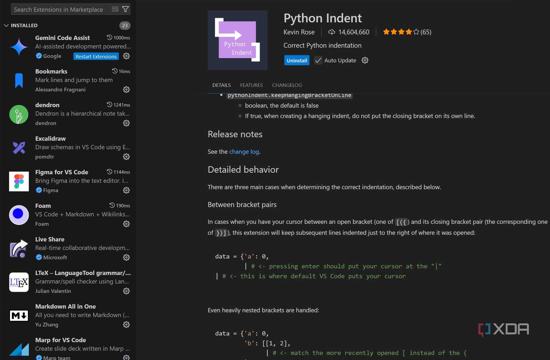This screenshot has height=360, width=550.
Task: Select the Bookmarks extension icon
Action: click(x=19, y=80)
